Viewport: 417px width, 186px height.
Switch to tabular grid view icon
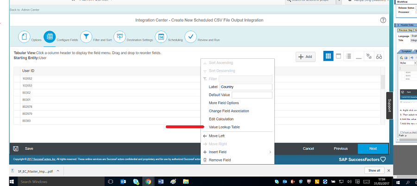328,56
